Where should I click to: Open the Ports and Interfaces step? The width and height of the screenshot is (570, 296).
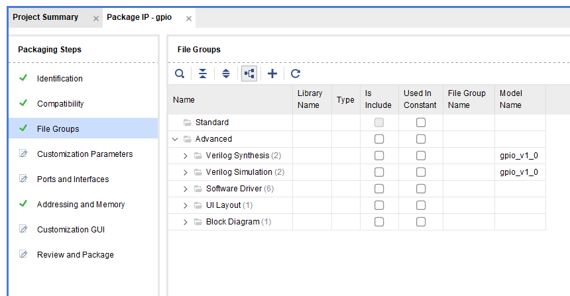pyautogui.click(x=73, y=179)
